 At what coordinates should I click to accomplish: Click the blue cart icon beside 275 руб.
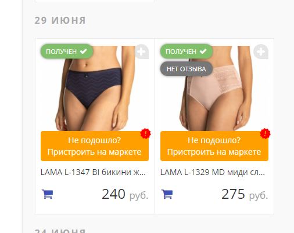[167, 194]
